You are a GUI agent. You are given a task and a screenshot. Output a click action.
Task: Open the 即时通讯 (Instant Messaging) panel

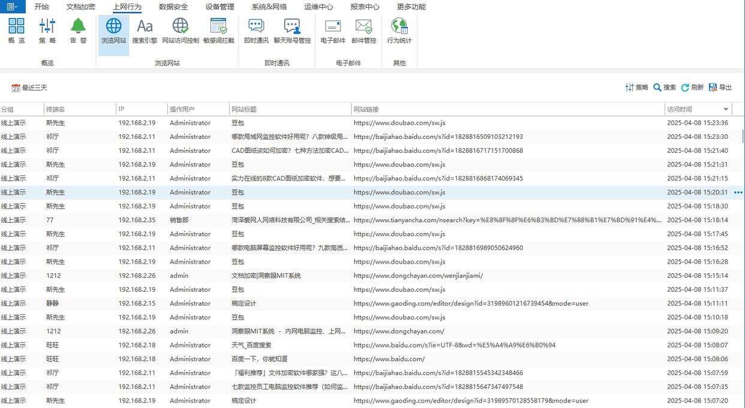click(x=257, y=33)
